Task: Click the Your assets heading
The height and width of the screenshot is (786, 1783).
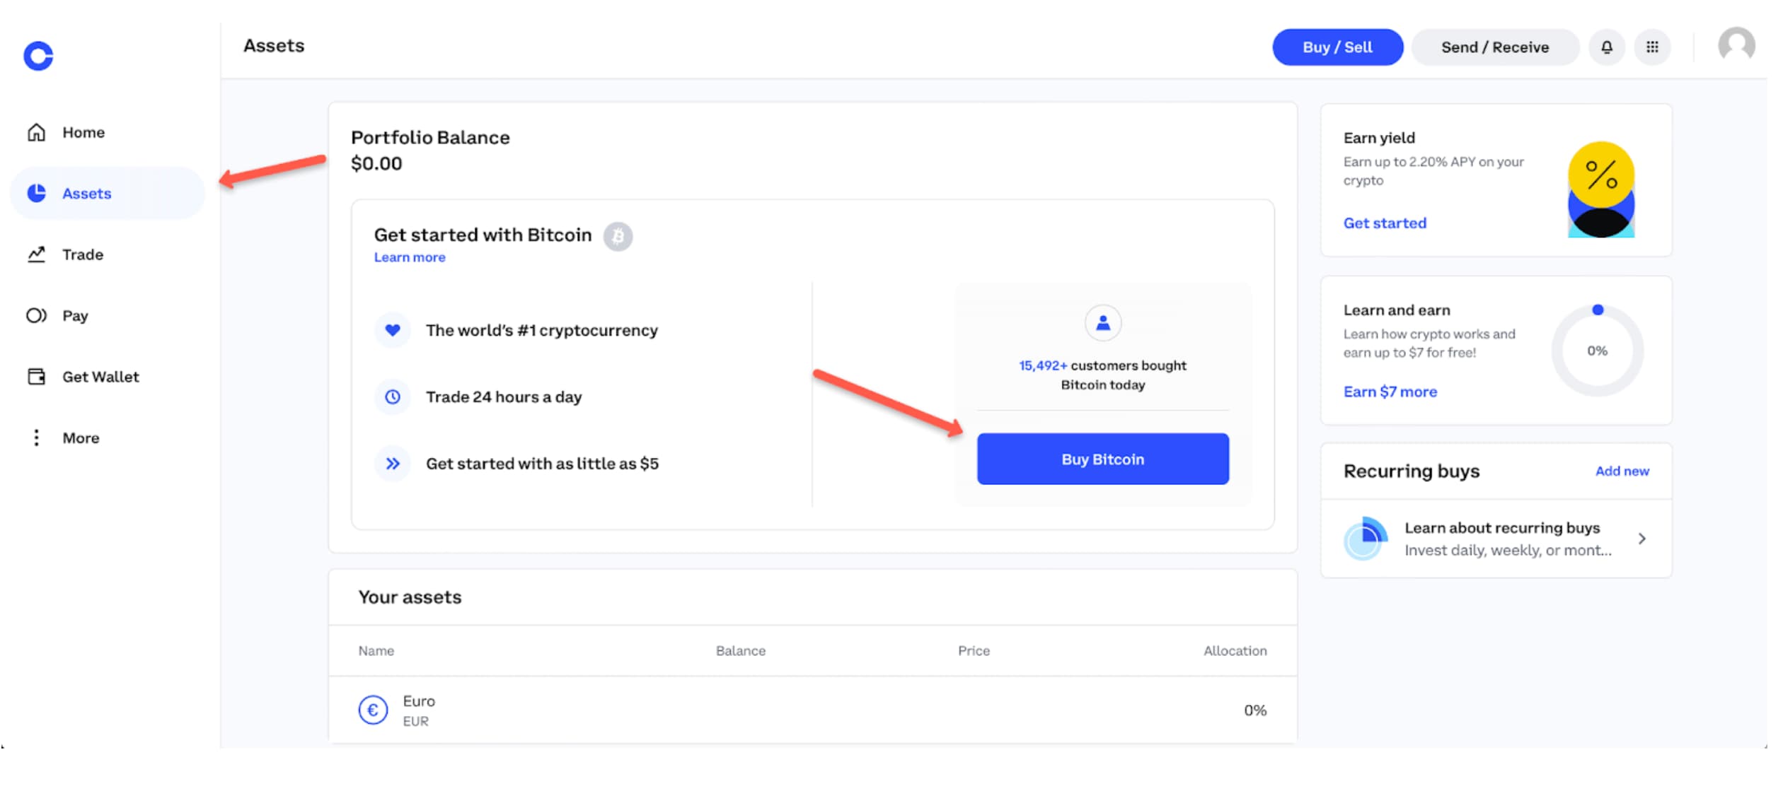Action: click(410, 598)
